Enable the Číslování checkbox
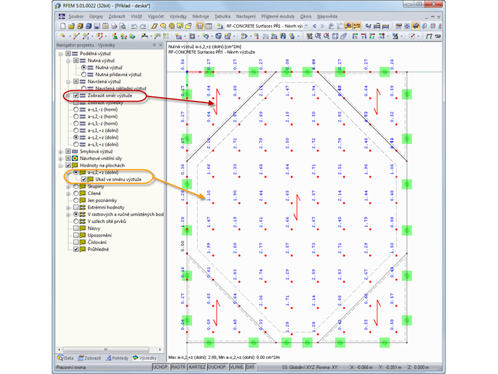The width and height of the screenshot is (498, 374). [x=76, y=242]
